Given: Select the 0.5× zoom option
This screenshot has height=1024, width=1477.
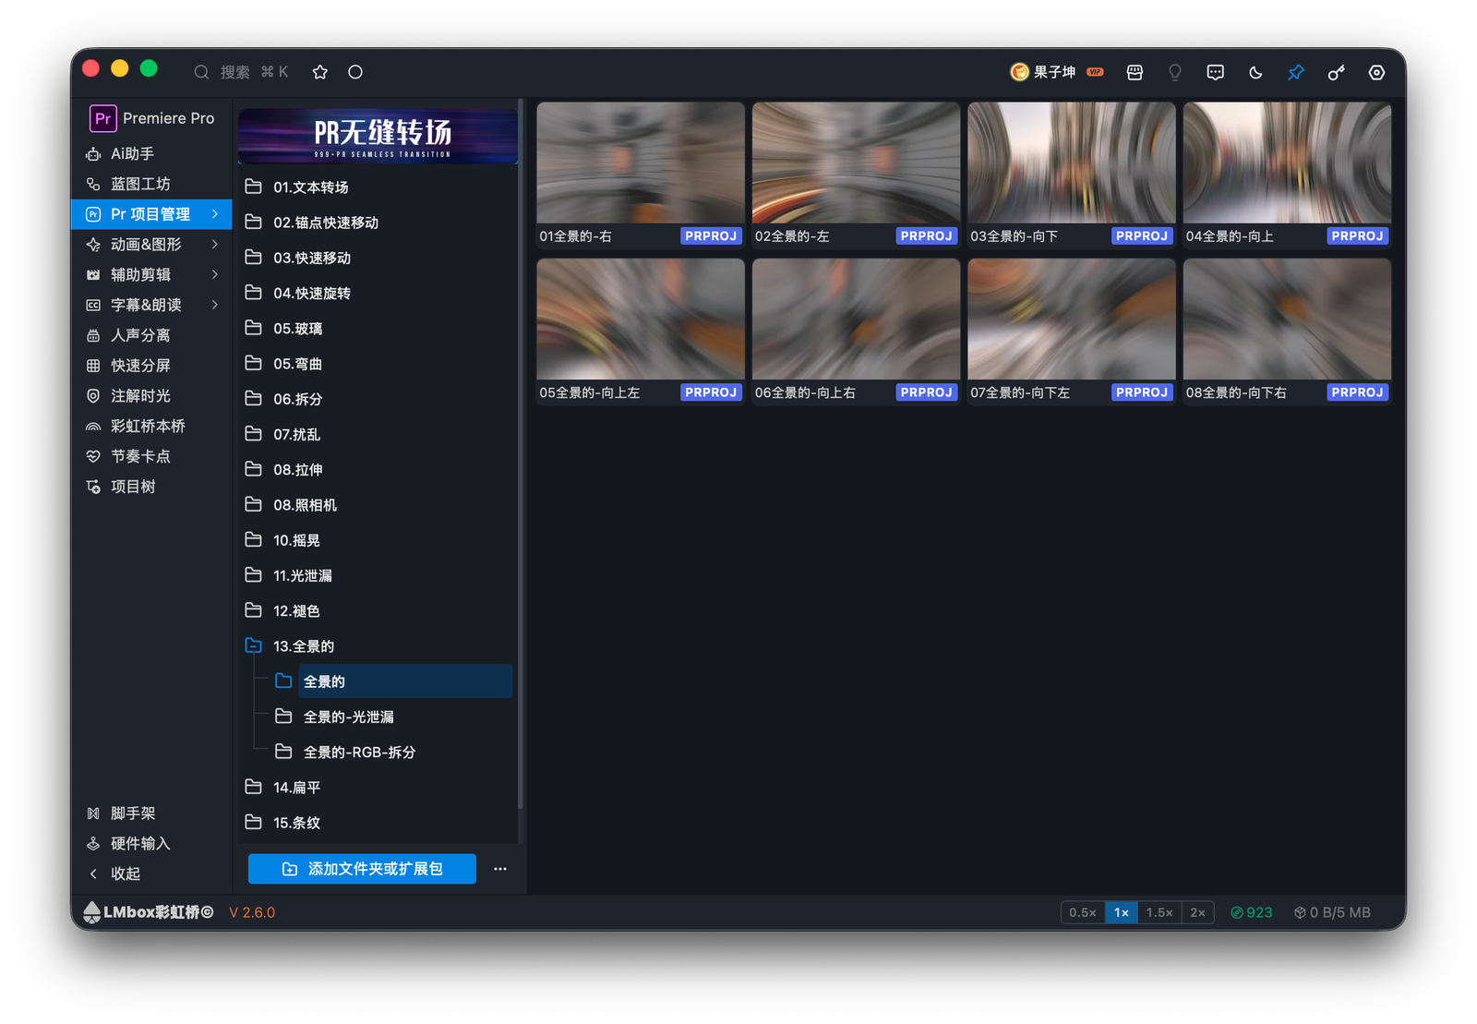Looking at the screenshot, I should (1083, 912).
